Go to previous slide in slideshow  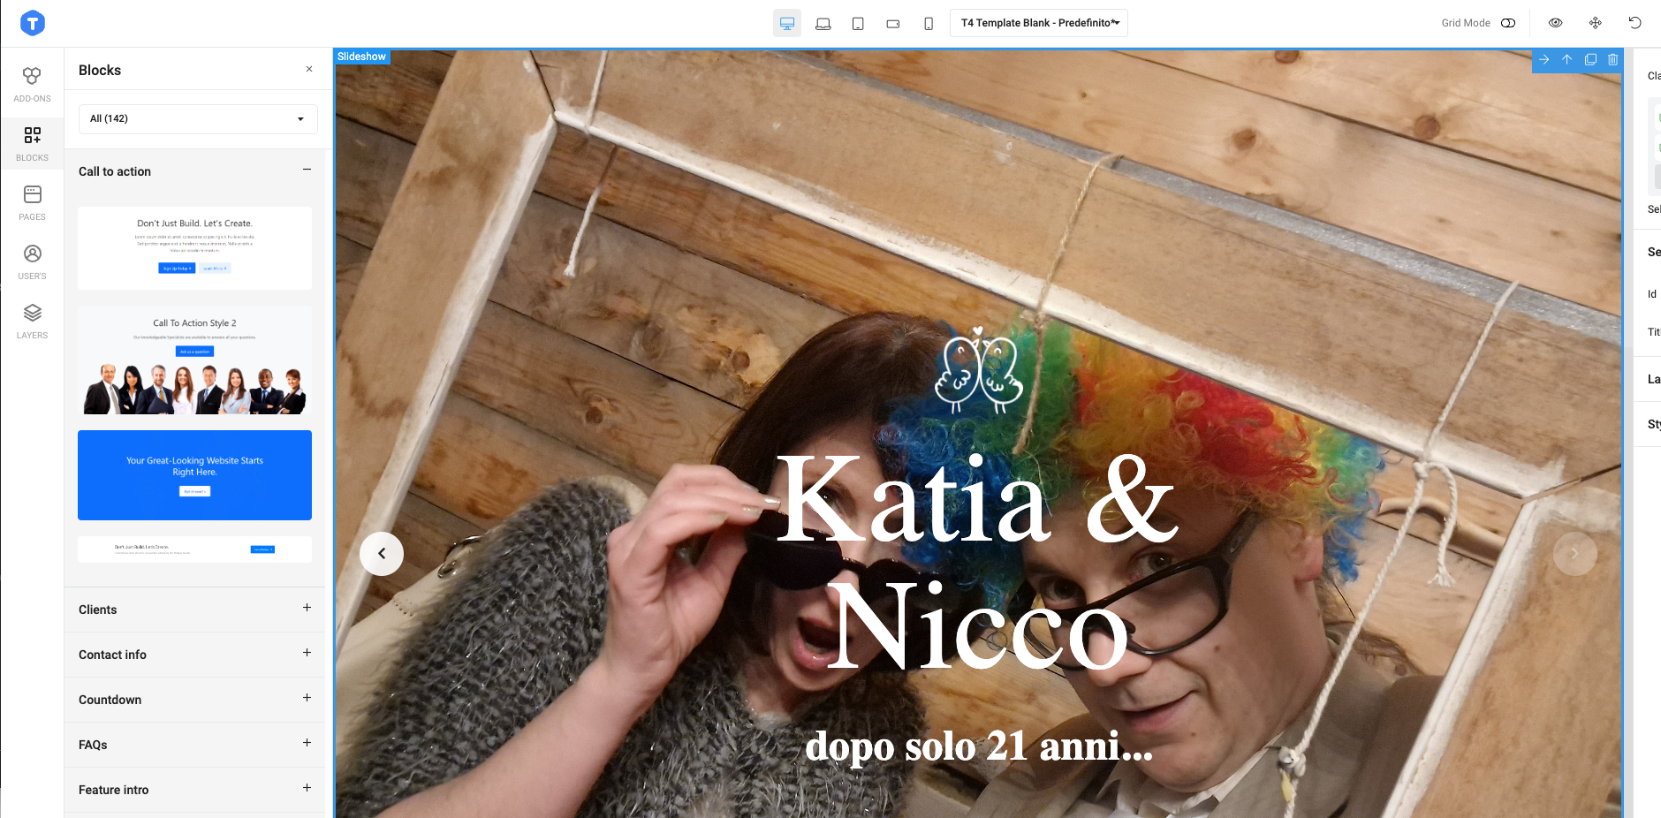[x=382, y=554]
